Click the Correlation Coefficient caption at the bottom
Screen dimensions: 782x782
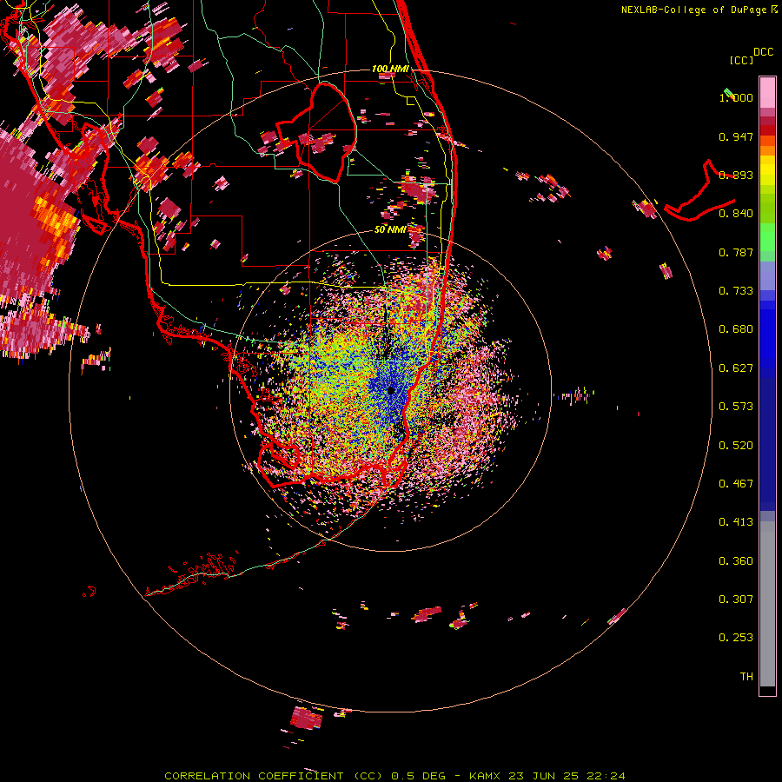click(394, 776)
